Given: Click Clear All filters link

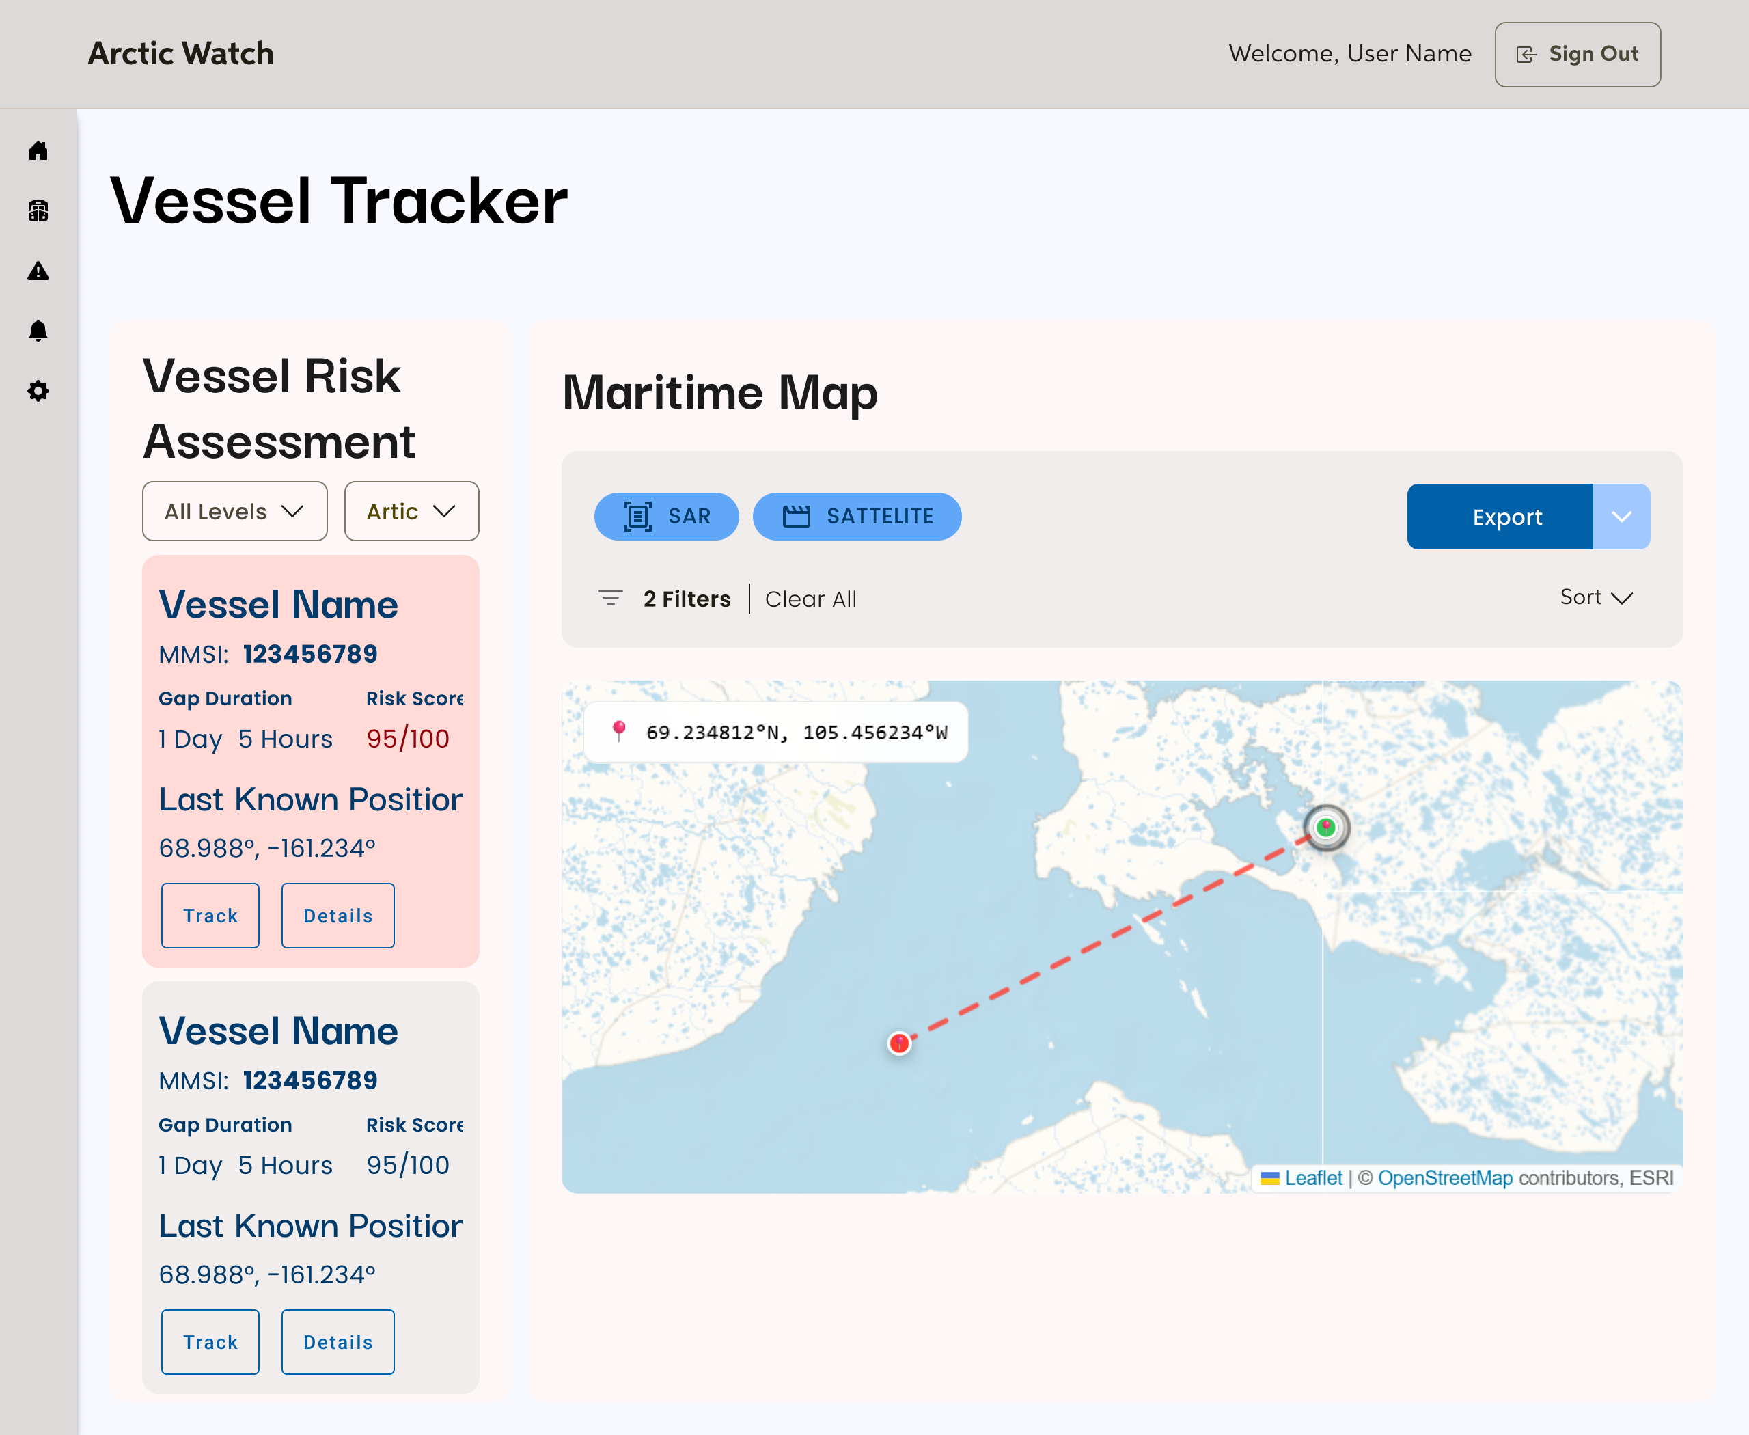Looking at the screenshot, I should pos(810,599).
